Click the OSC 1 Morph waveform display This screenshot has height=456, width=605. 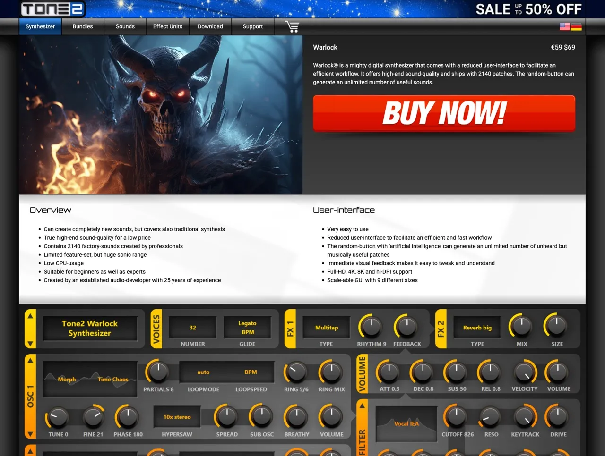click(90, 379)
